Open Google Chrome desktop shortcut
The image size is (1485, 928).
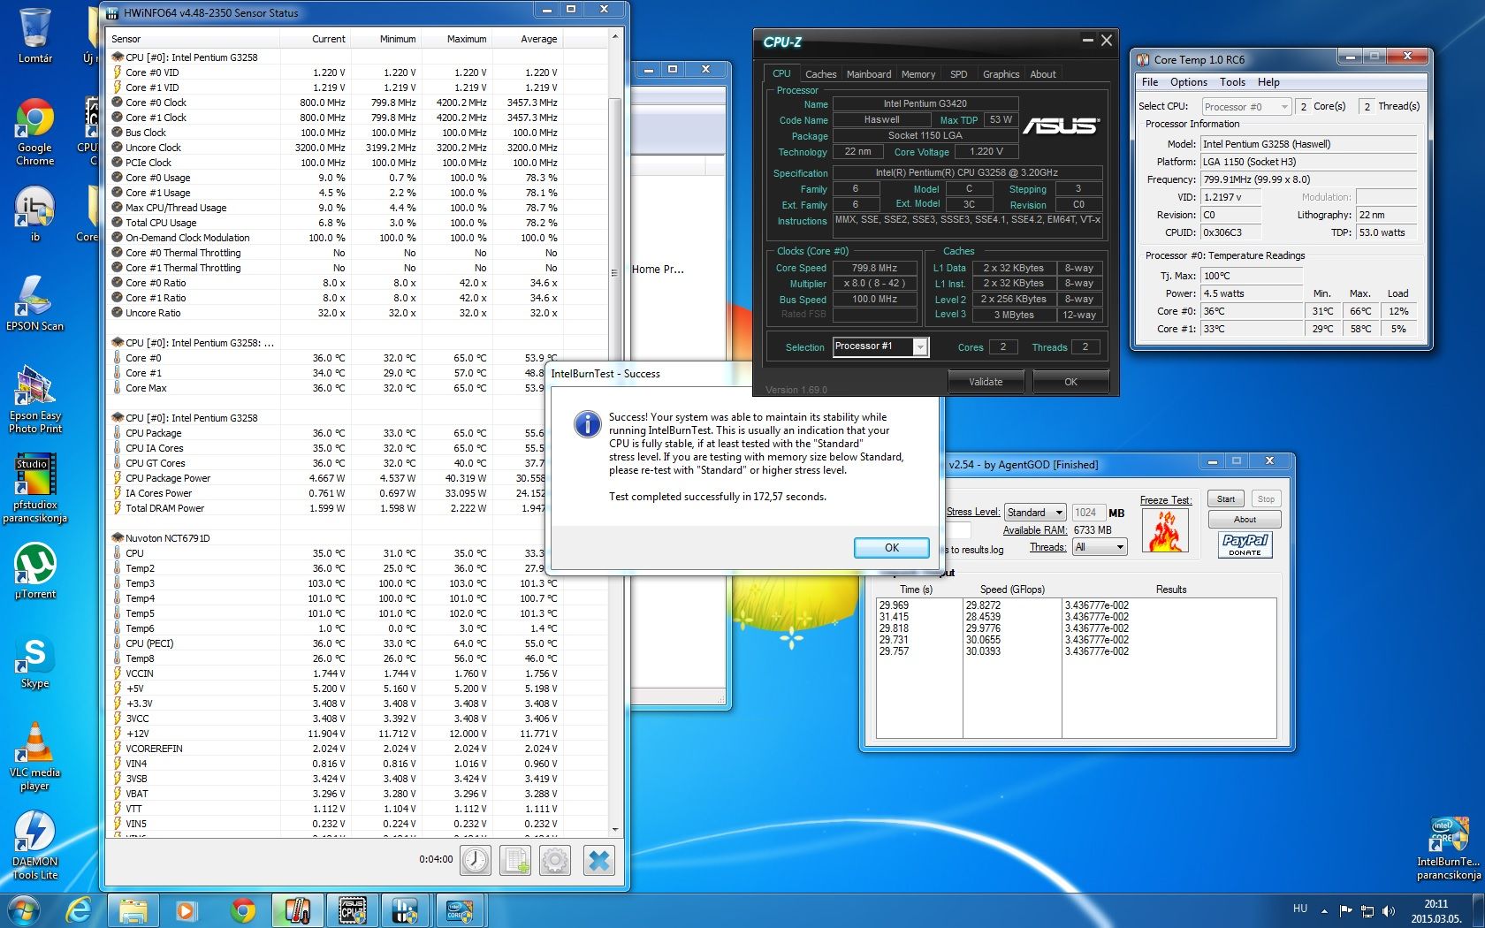coord(35,133)
